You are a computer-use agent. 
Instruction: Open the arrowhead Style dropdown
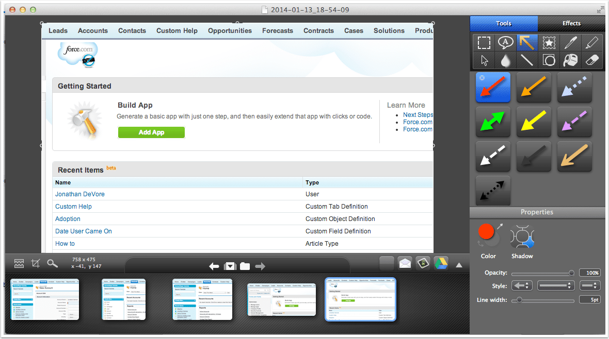point(522,285)
